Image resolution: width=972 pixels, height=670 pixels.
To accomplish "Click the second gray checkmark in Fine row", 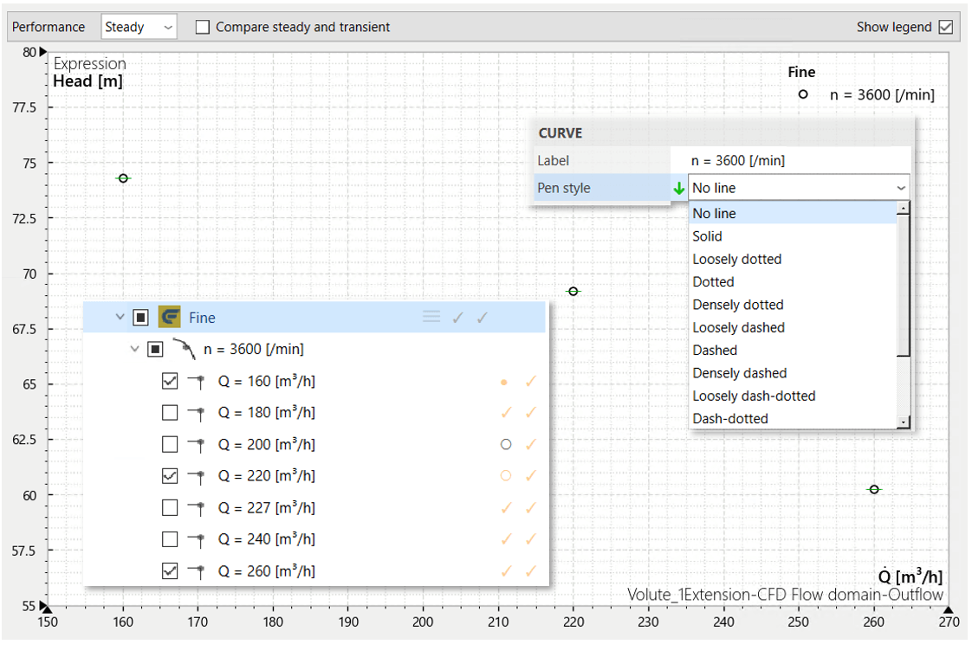I will pos(482,318).
